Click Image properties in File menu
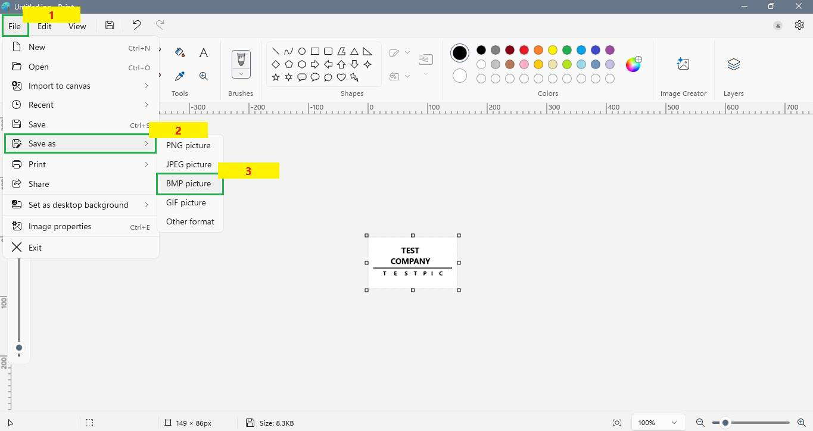This screenshot has width=813, height=431. (x=60, y=226)
